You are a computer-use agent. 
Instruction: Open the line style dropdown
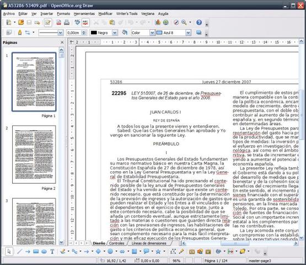point(60,33)
